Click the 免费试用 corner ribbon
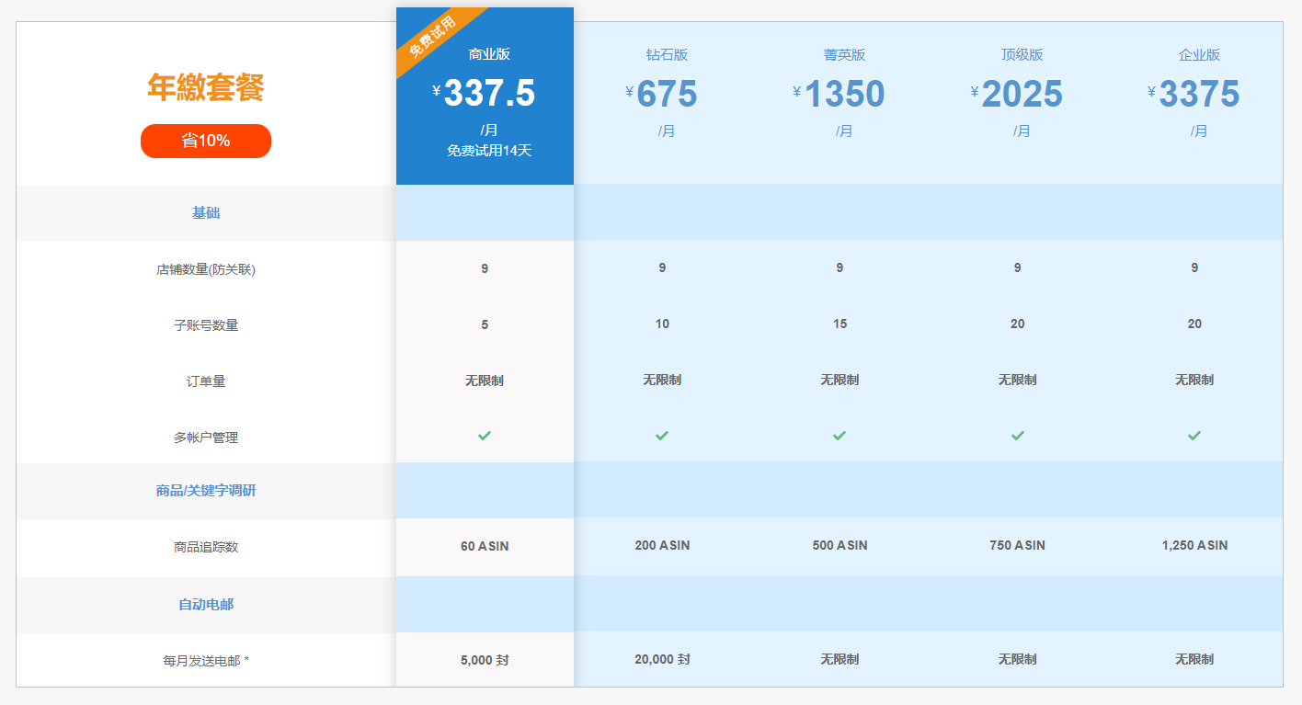The height and width of the screenshot is (705, 1302). [432, 37]
